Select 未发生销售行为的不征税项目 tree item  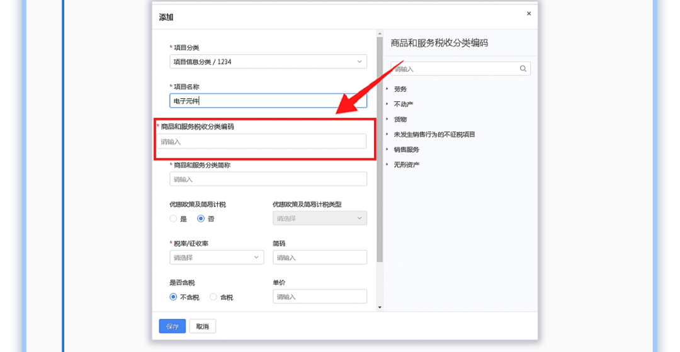tap(434, 135)
